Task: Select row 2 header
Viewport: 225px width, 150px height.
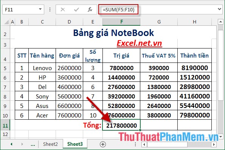Action: coord(5,33)
